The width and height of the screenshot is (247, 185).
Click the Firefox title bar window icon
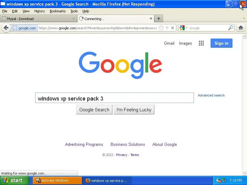coord(3,4)
